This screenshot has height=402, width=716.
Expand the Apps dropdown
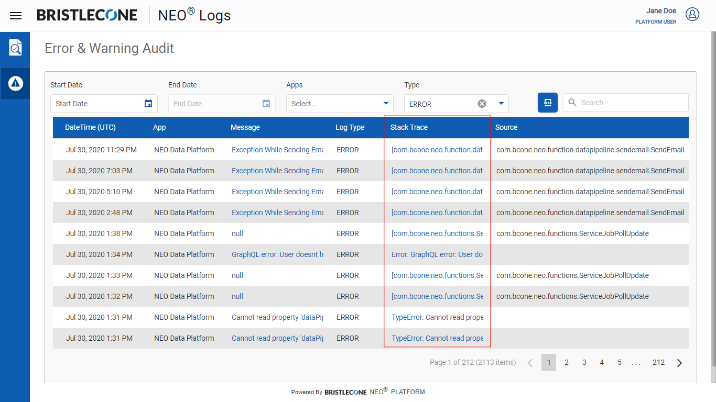[386, 104]
